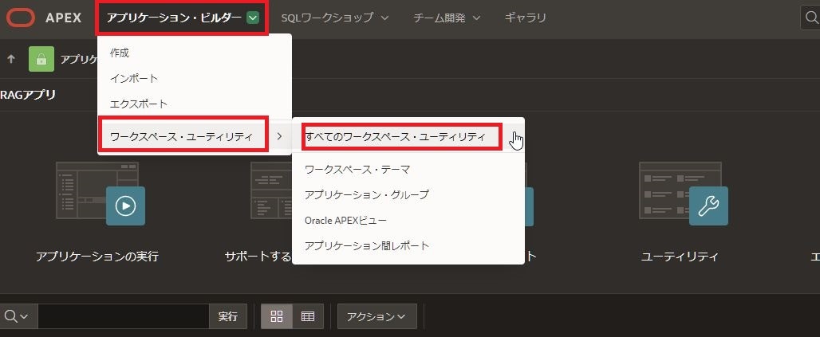Open ユーティリティ label
Screen dimensions: 820x337
point(680,257)
